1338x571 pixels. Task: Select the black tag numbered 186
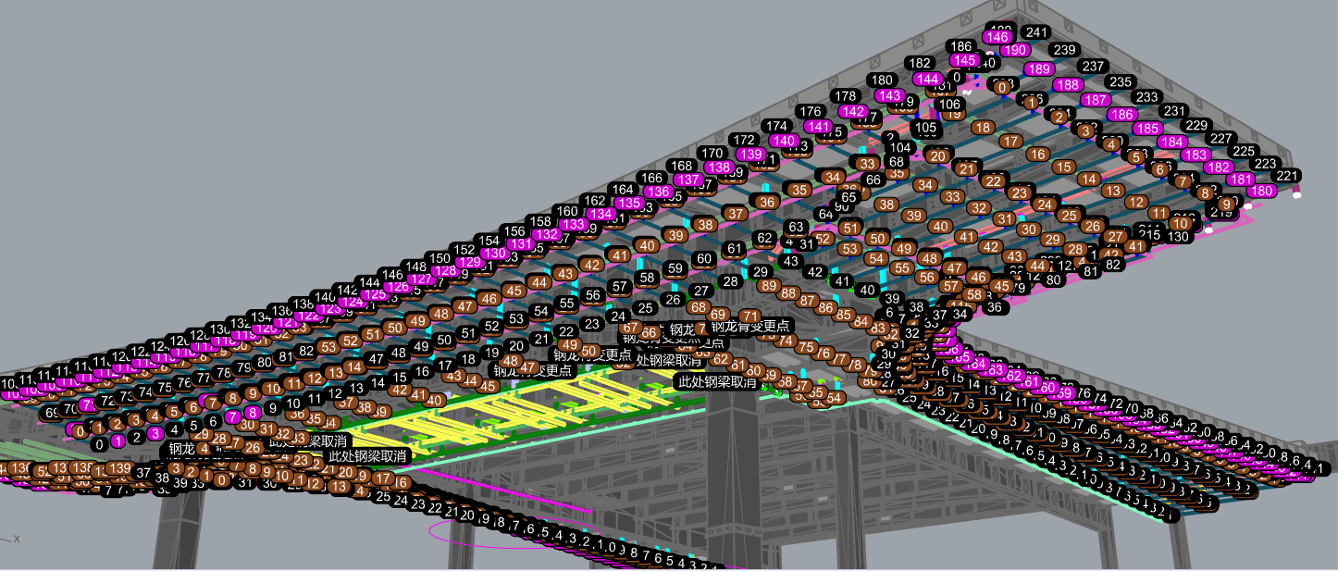(961, 46)
